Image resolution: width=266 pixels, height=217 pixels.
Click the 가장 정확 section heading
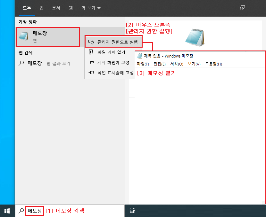click(28, 22)
